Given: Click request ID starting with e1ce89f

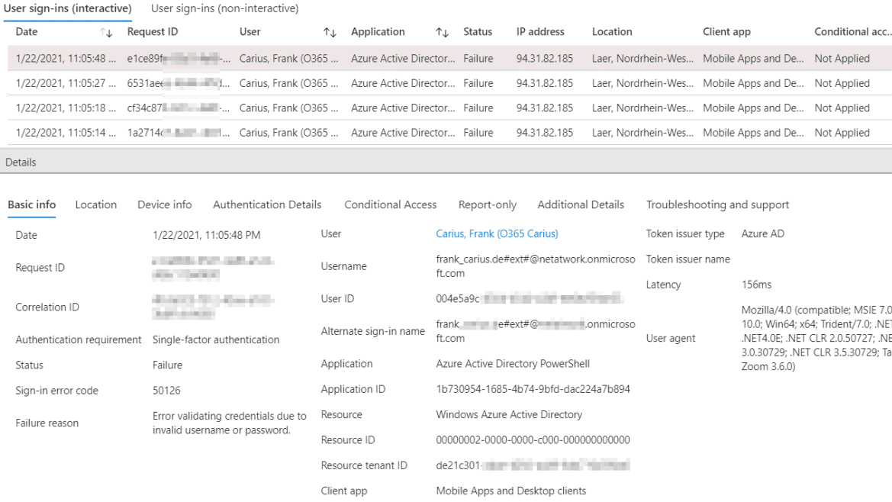Looking at the screenshot, I should pyautogui.click(x=179, y=59).
